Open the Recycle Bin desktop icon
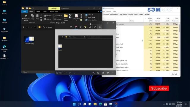 pos(4,30)
